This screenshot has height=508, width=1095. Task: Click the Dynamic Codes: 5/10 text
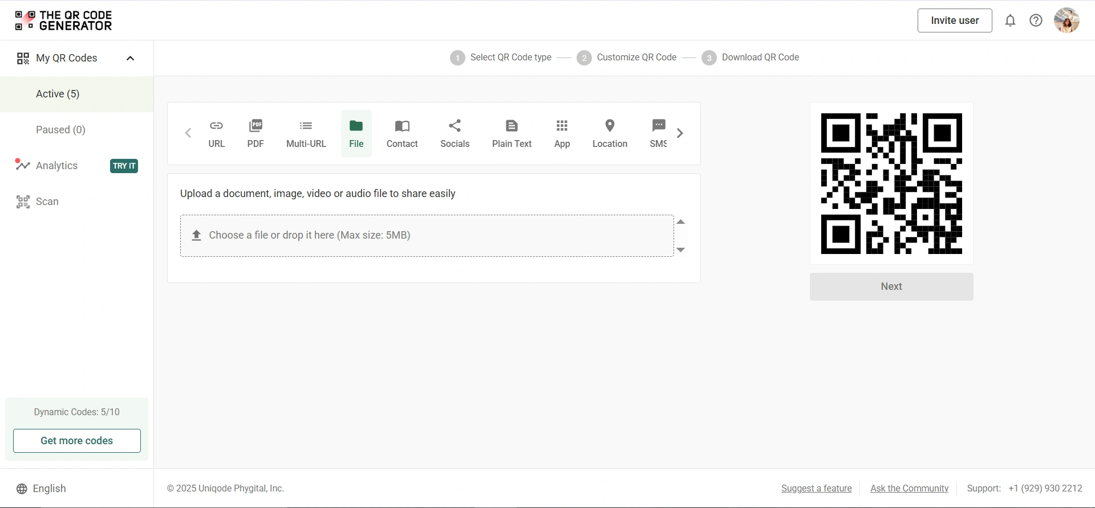[x=77, y=412]
